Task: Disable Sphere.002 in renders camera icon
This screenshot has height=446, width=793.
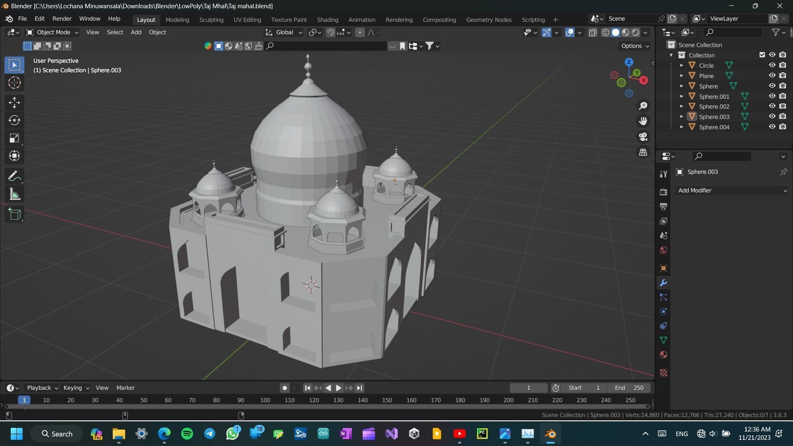Action: pos(783,106)
